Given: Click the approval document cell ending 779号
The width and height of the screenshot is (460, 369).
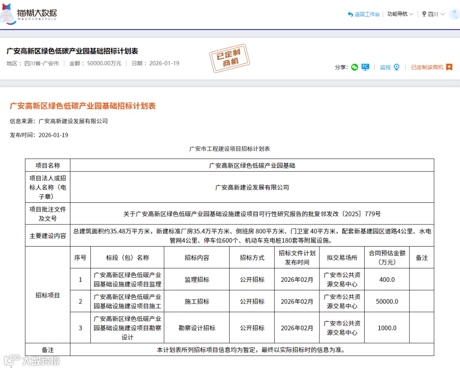Looking at the screenshot, I should click(x=252, y=214).
